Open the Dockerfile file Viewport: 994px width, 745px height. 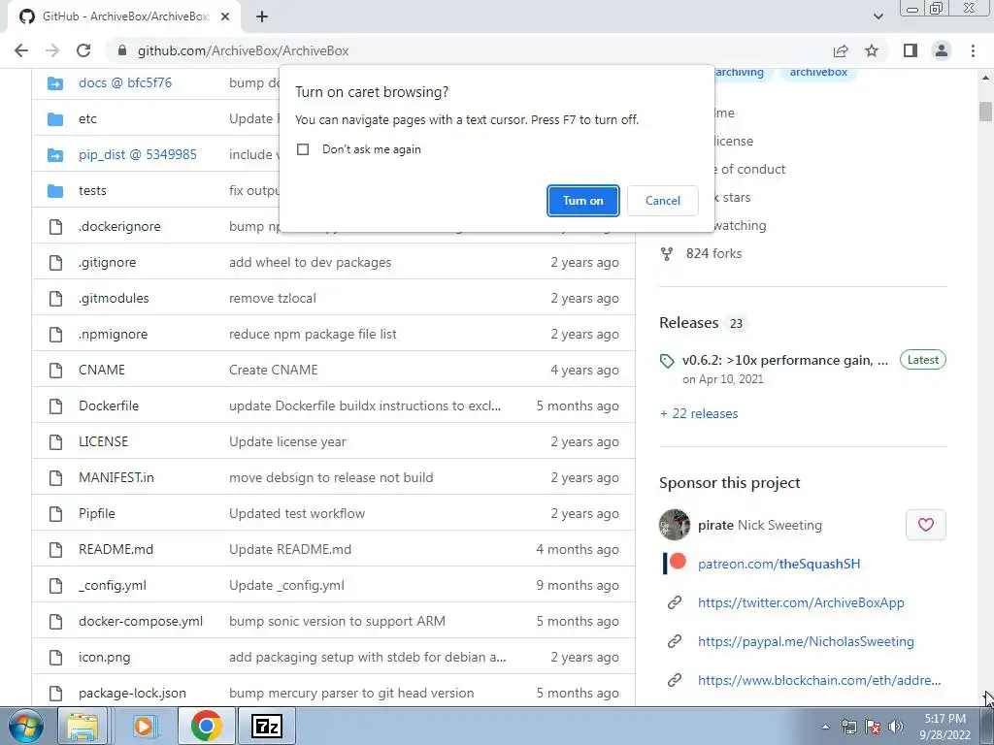(x=109, y=406)
